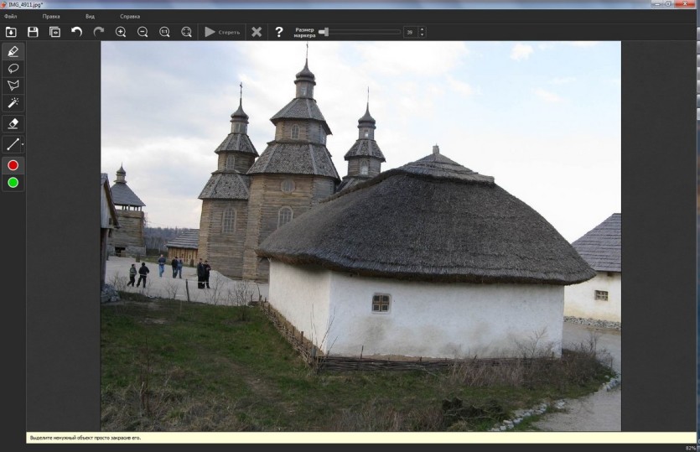
Task: Select the Polygonal Lasso tool
Action: point(13,86)
